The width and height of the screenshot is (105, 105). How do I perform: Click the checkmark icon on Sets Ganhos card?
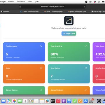click(x=86, y=68)
